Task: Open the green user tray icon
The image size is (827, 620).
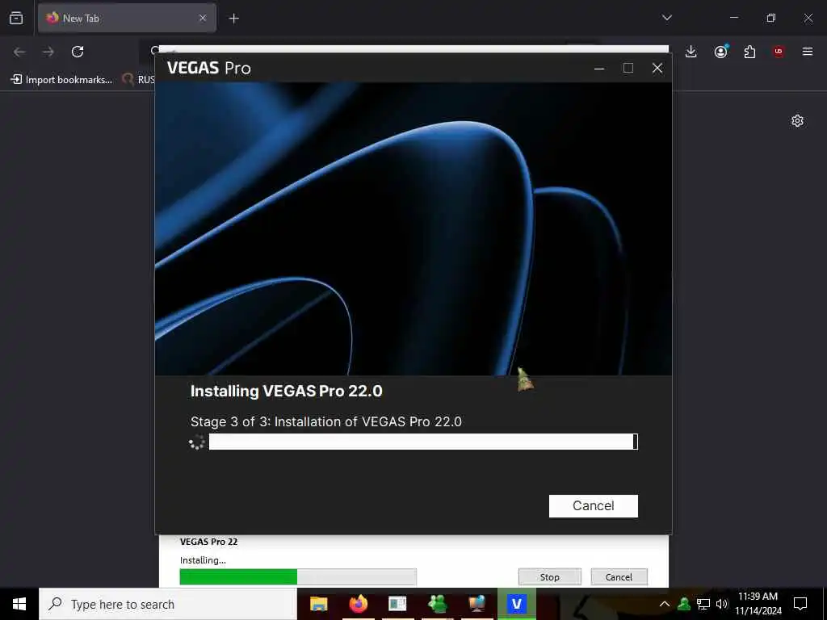Action: pyautogui.click(x=684, y=604)
